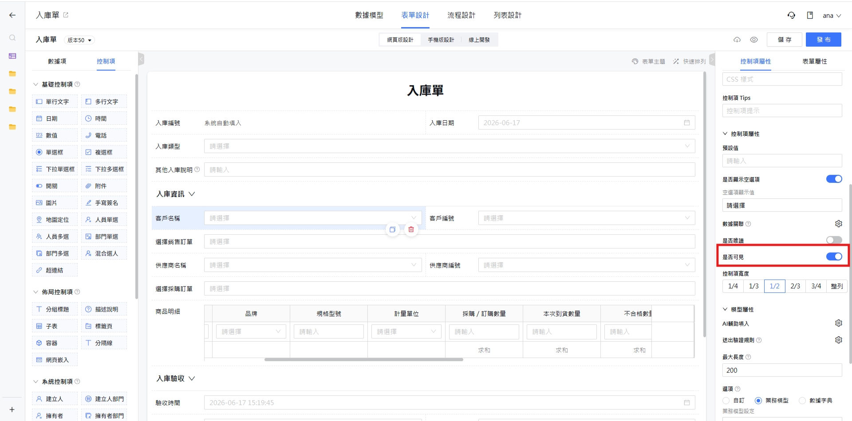This screenshot has width=852, height=421.
Task: Open the headset support icon
Action: (x=791, y=15)
